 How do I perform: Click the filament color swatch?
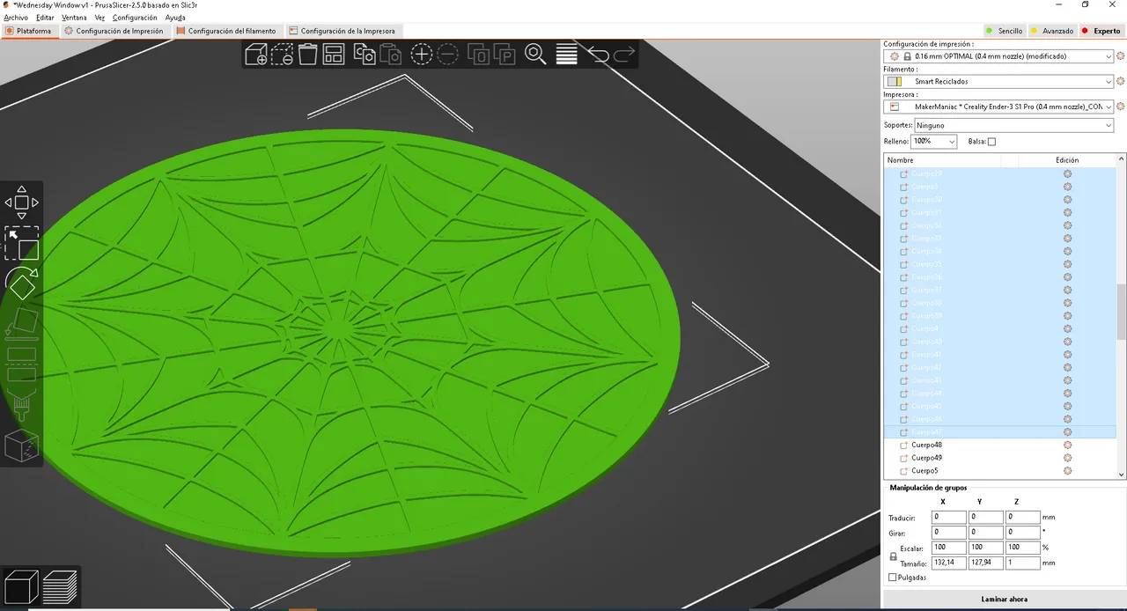click(894, 81)
